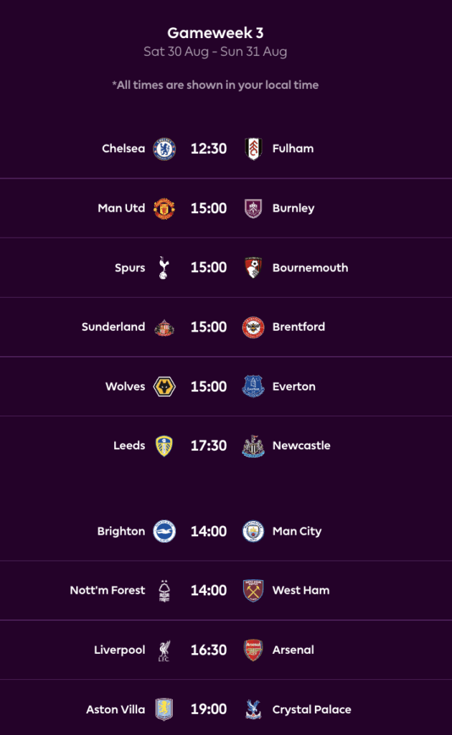Click the Fulham club badge
The height and width of the screenshot is (735, 452).
click(x=255, y=148)
